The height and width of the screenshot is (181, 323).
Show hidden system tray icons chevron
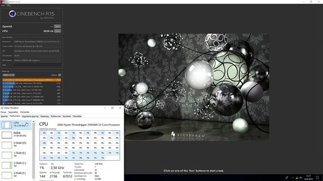[x=293, y=177]
